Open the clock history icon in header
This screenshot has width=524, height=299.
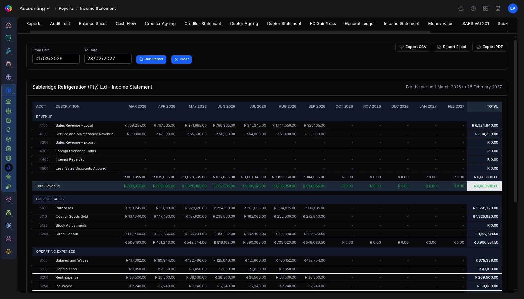pyautogui.click(x=473, y=9)
